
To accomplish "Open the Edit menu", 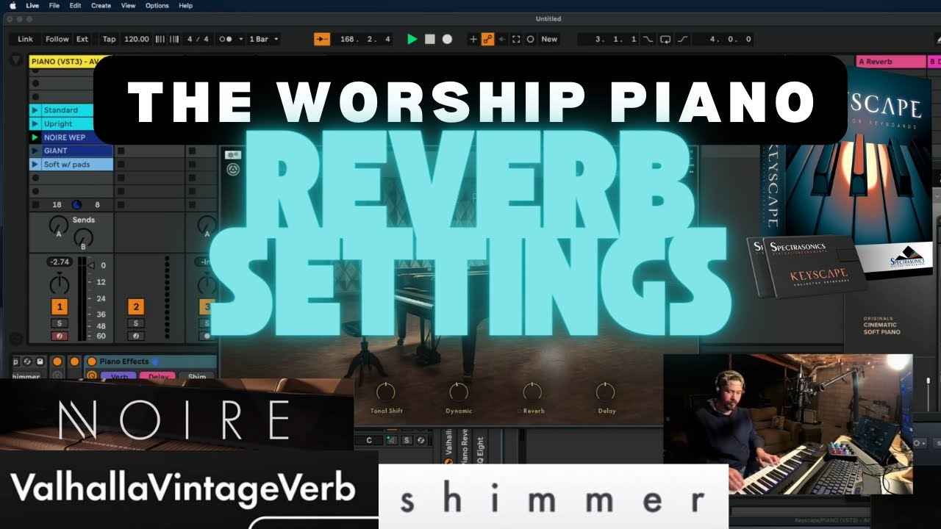I will coord(75,5).
